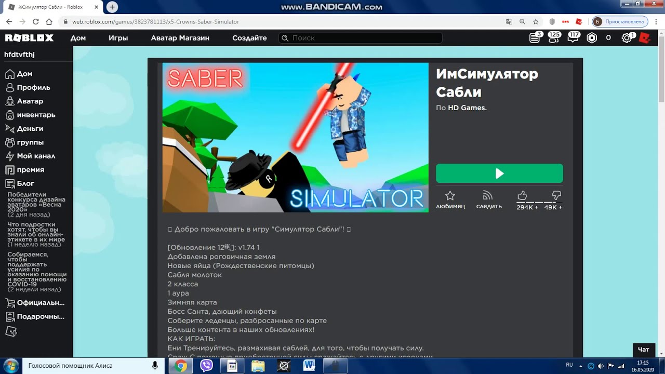This screenshot has height=374, width=665.
Task: Open the Roblox logo home link
Action: click(x=29, y=38)
